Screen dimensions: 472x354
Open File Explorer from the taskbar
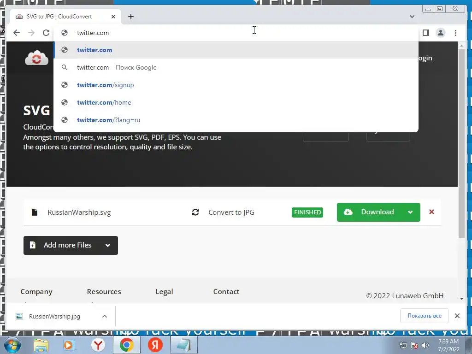41,345
